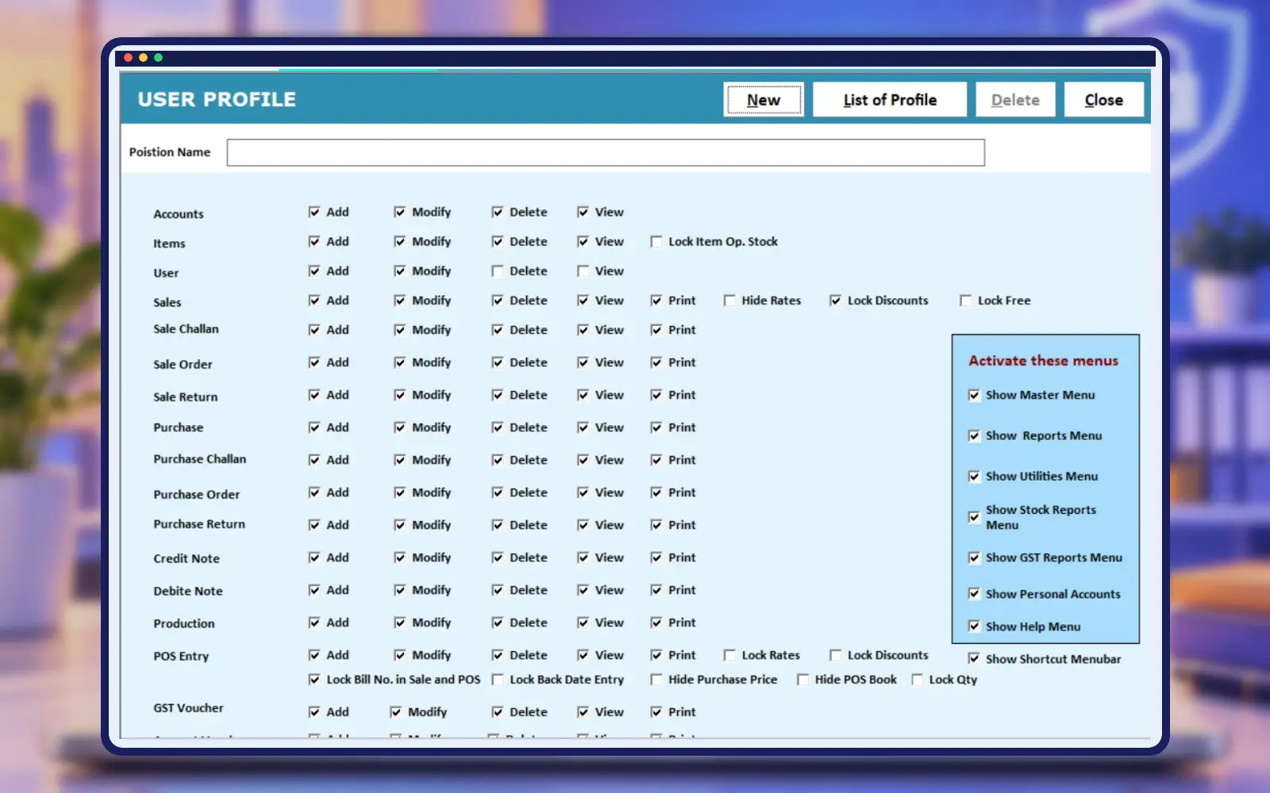
Task: Toggle Print checkbox for Debite Note
Action: [x=656, y=590]
